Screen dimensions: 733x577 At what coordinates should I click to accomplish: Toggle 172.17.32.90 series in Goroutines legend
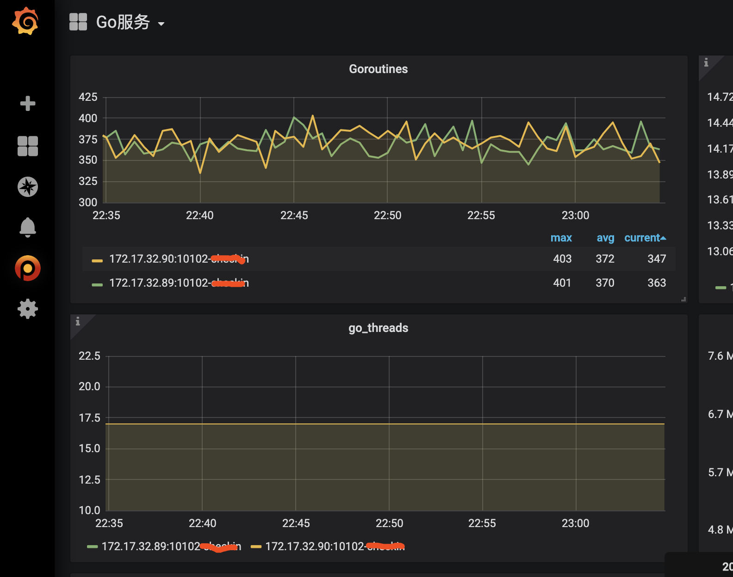(179, 259)
